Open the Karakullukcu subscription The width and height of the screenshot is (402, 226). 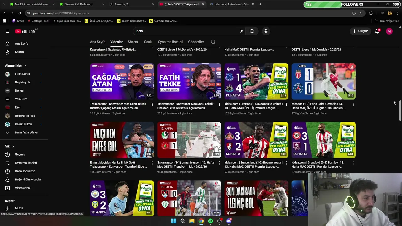[x=24, y=124]
